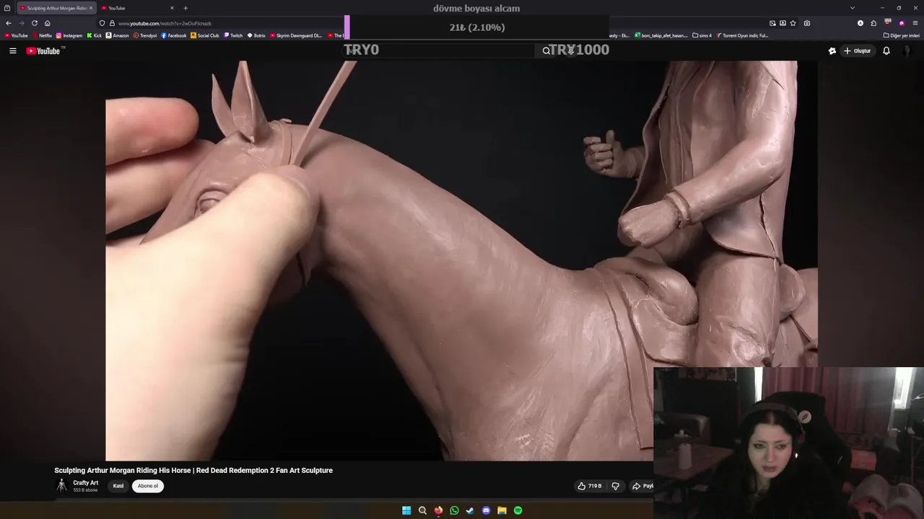924x519 pixels.
Task: Open WhatsApp from the taskbar
Action: click(454, 510)
